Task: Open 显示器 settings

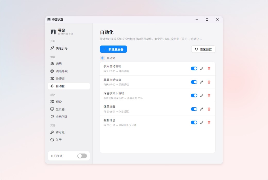Action: 69,109
